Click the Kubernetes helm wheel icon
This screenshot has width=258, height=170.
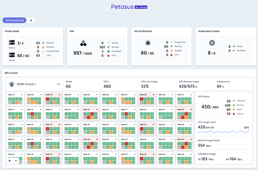point(212,43)
